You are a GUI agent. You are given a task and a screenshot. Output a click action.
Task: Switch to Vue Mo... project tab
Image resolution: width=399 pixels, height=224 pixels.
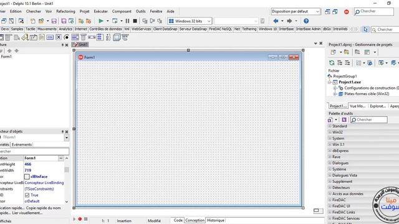pos(357,106)
